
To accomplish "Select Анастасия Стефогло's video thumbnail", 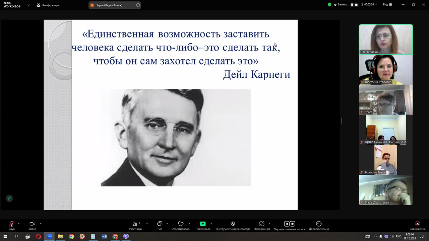I will (386, 70).
